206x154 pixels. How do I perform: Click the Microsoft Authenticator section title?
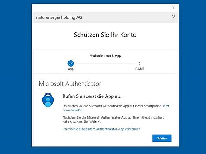pos(70,84)
